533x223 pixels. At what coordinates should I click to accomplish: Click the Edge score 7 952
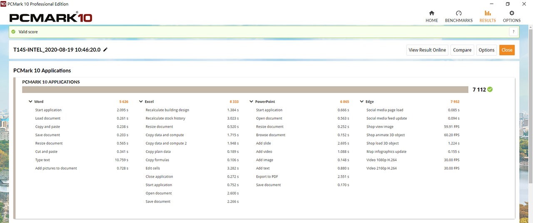coord(455,102)
